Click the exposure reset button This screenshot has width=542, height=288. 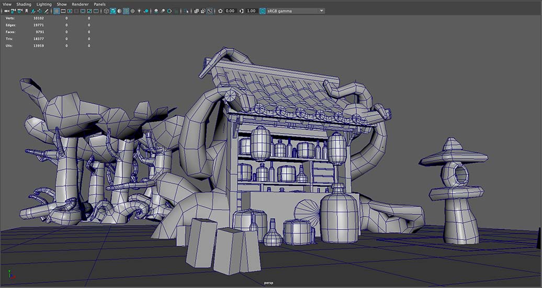tap(220, 11)
